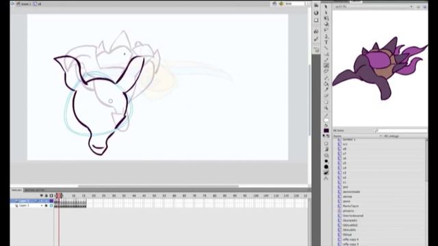The image size is (438, 246).
Task: Select the Rectangle shape tool
Action: point(326,54)
